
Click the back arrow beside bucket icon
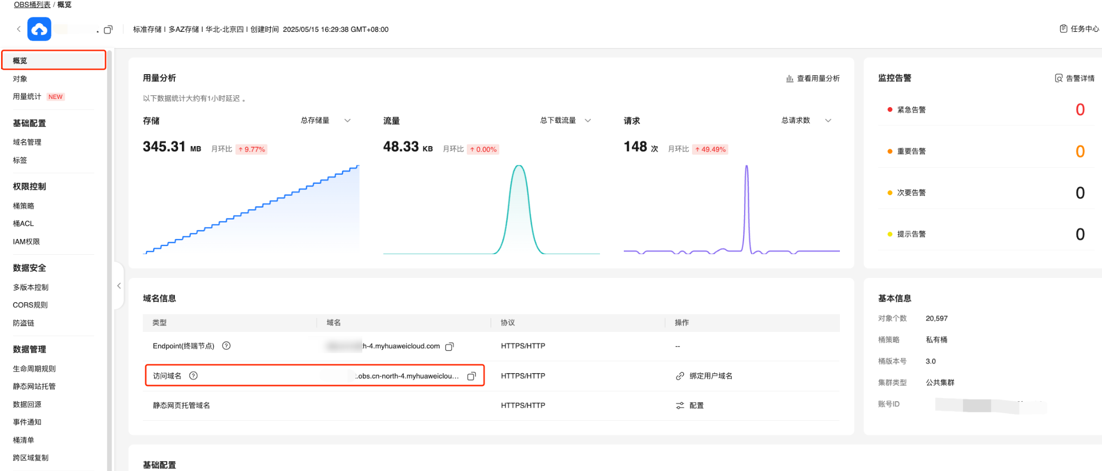19,29
